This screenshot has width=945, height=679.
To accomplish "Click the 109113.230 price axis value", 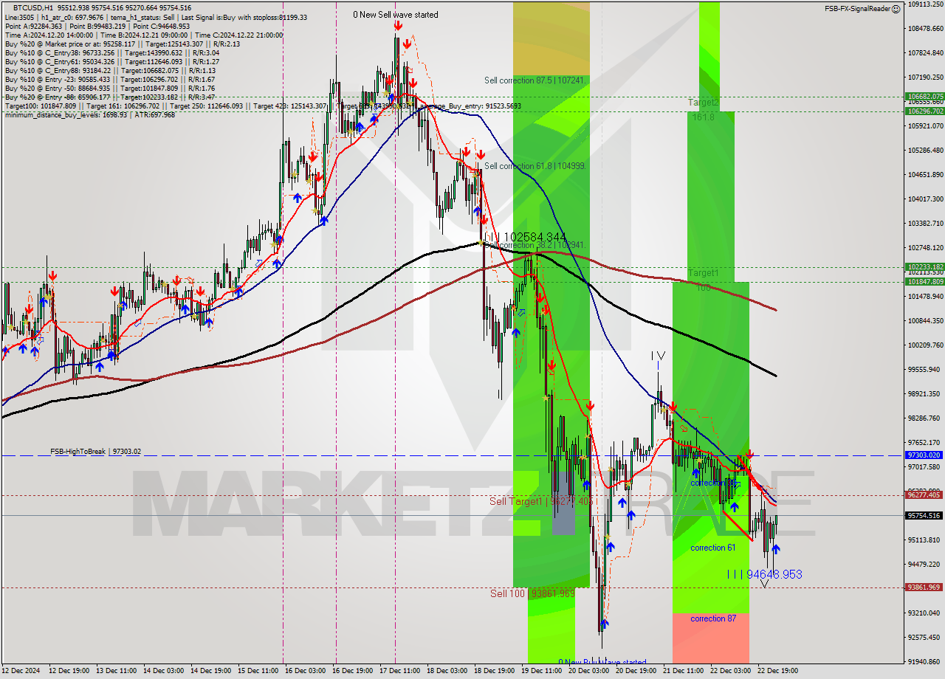I will [x=926, y=4].
